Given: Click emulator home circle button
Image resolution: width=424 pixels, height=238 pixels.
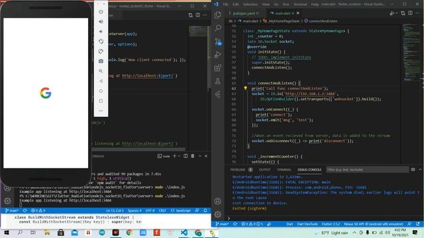Looking at the screenshot, I should point(101,91).
